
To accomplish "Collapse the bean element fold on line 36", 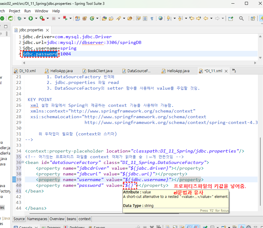I will 23,162.
